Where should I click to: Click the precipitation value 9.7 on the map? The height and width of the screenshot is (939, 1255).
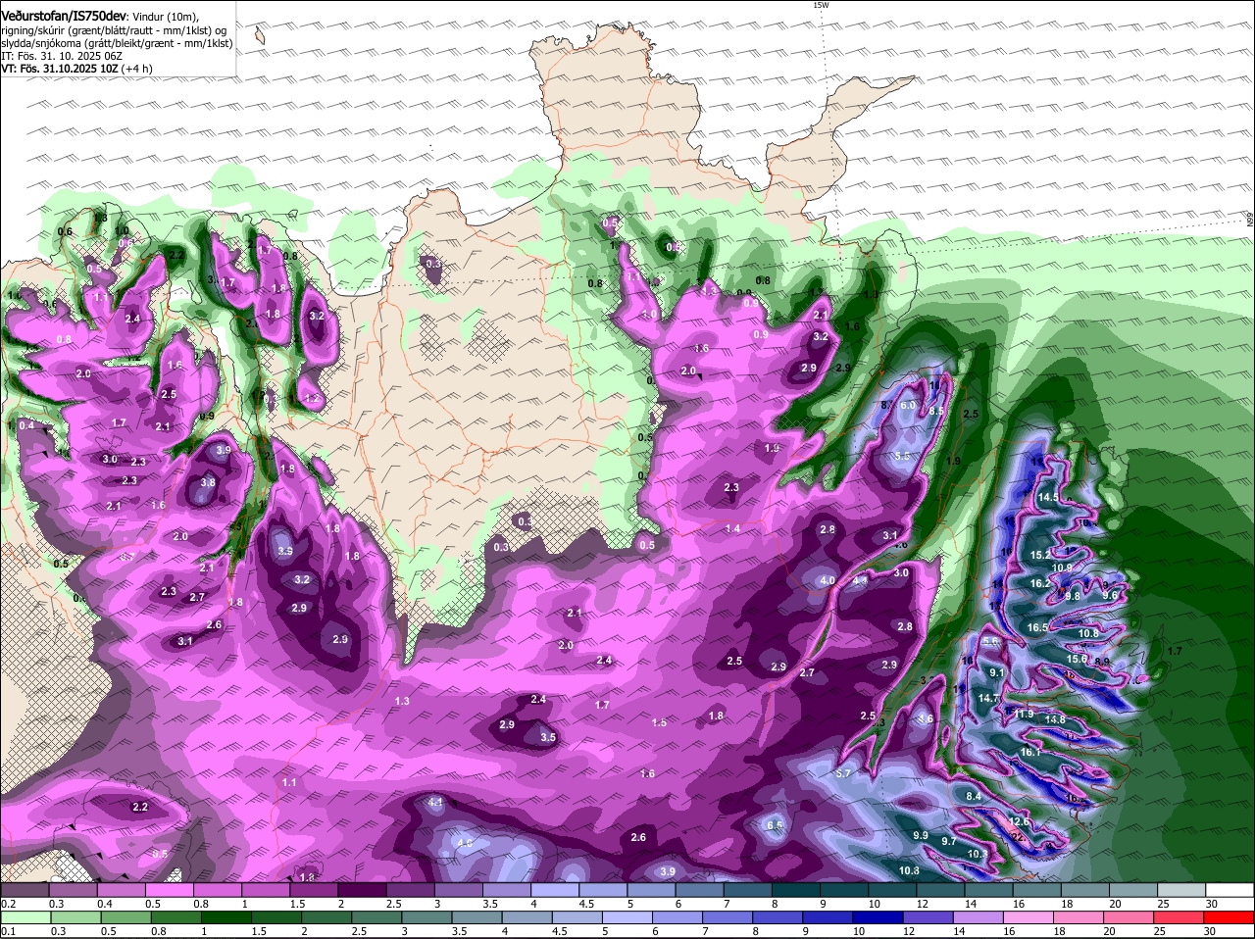[949, 842]
